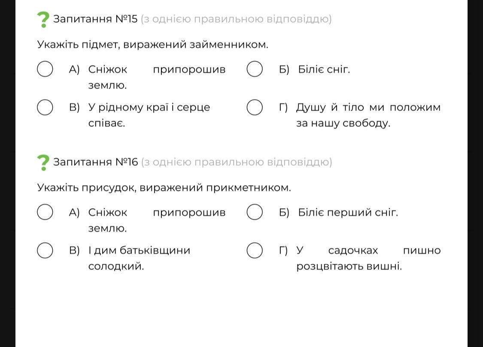Click answer text 'У садочках пишно розцвітають вишні'
Image resolution: width=483 pixels, height=347 pixels.
(x=368, y=250)
